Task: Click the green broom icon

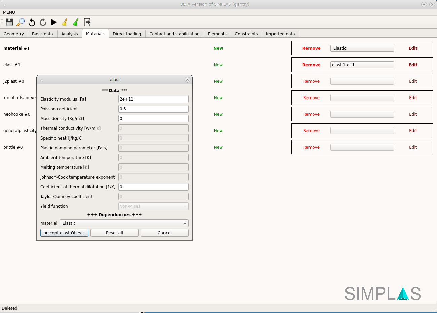Action: 76,22
